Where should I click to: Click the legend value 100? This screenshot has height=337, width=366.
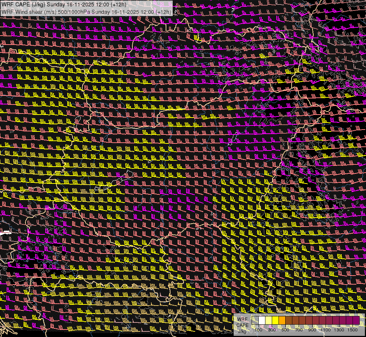pyautogui.click(x=258, y=330)
